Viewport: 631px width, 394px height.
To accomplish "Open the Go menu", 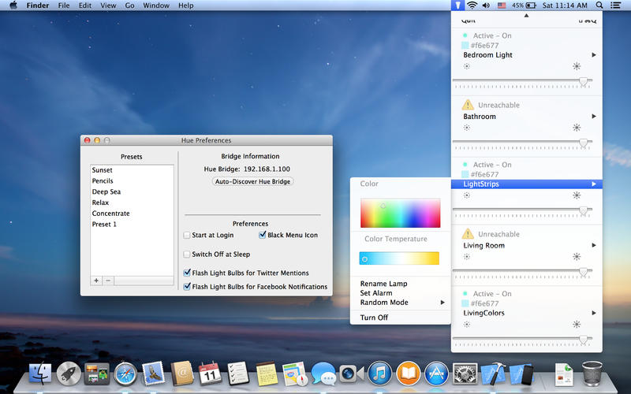I will point(129,6).
